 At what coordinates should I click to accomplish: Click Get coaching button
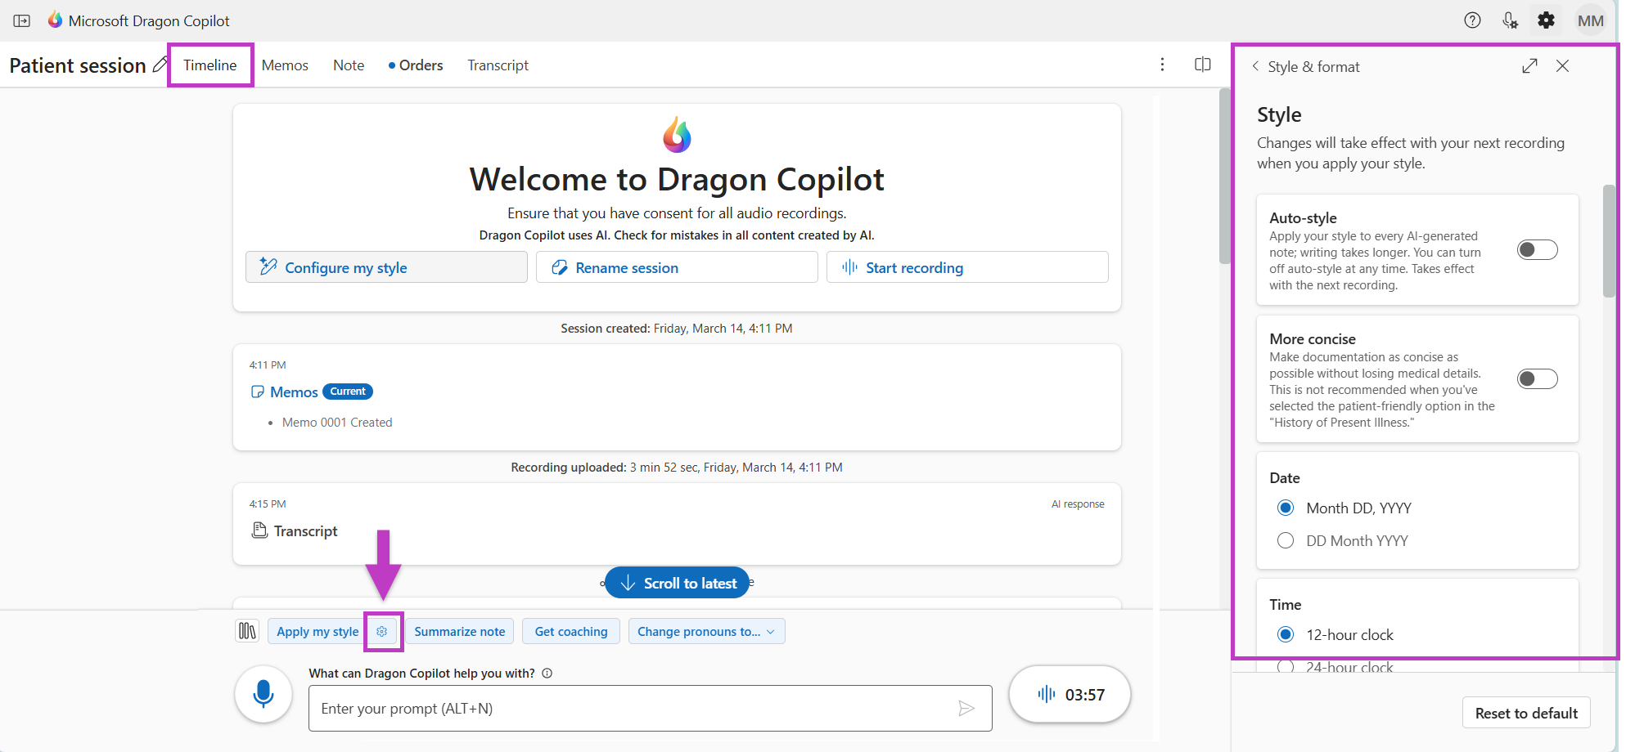click(x=571, y=631)
